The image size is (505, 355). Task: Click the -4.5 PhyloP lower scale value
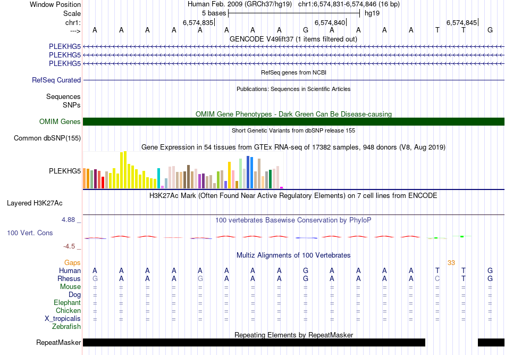pos(69,246)
